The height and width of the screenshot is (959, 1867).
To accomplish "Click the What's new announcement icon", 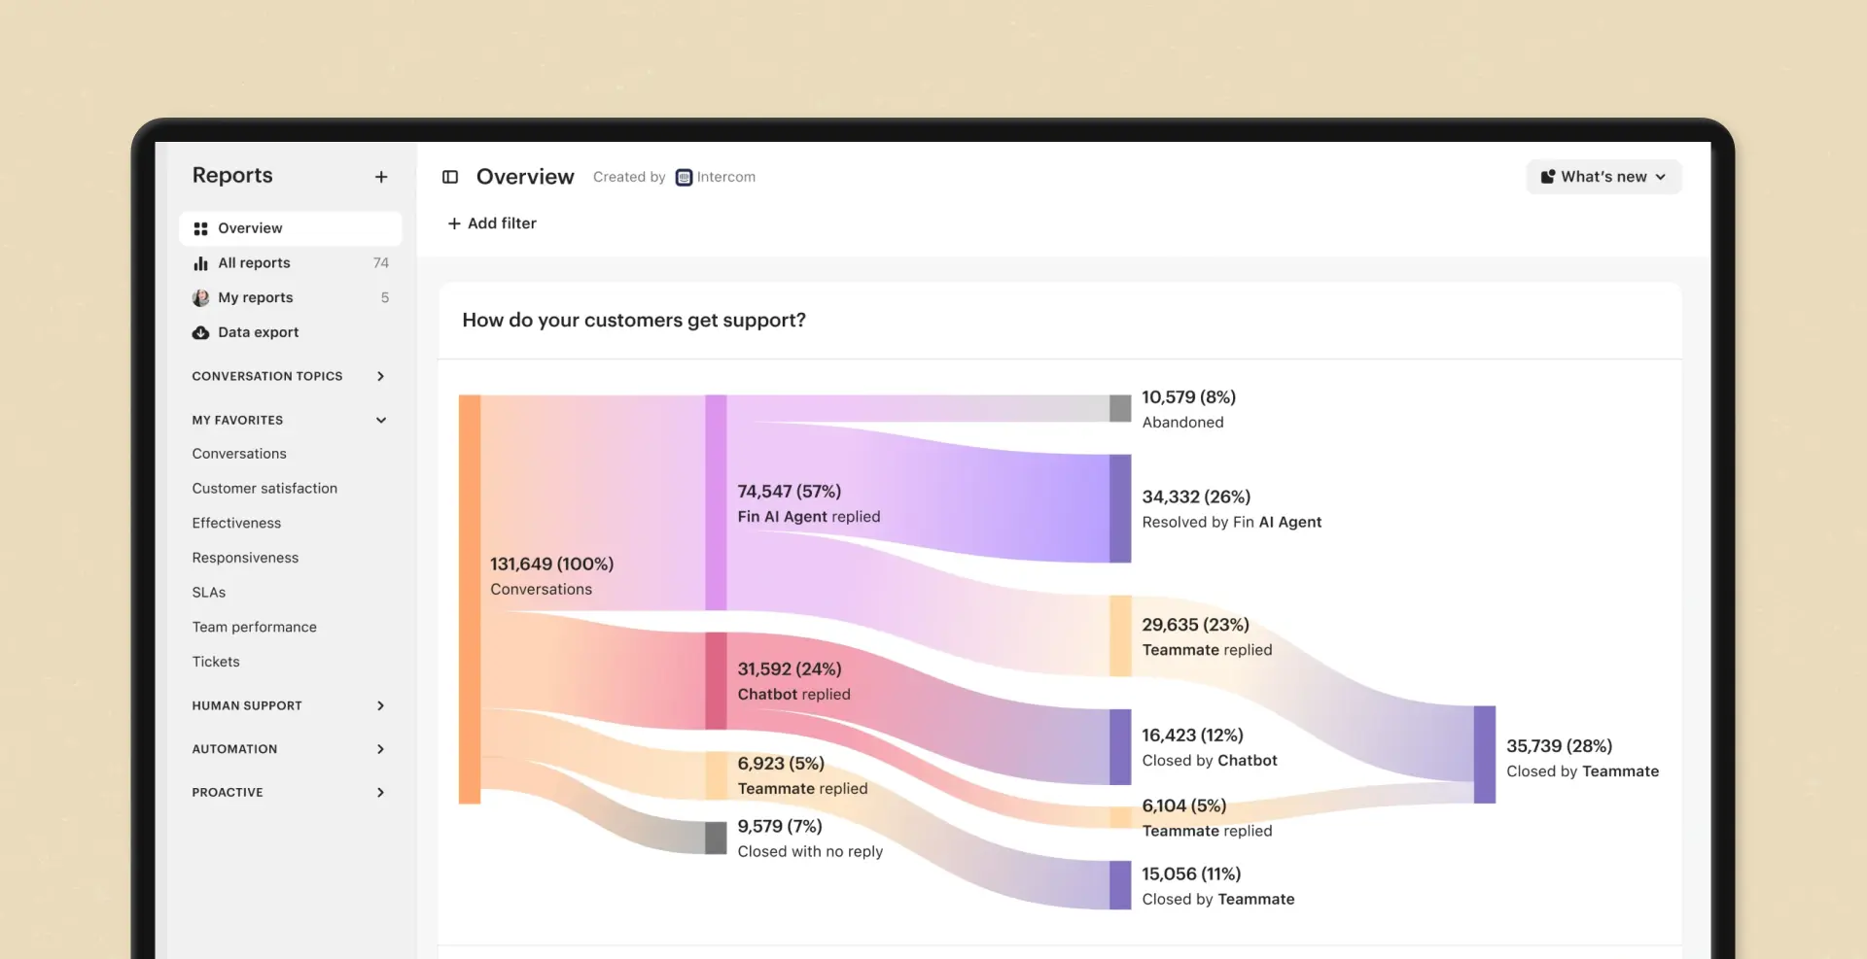I will 1547,177.
